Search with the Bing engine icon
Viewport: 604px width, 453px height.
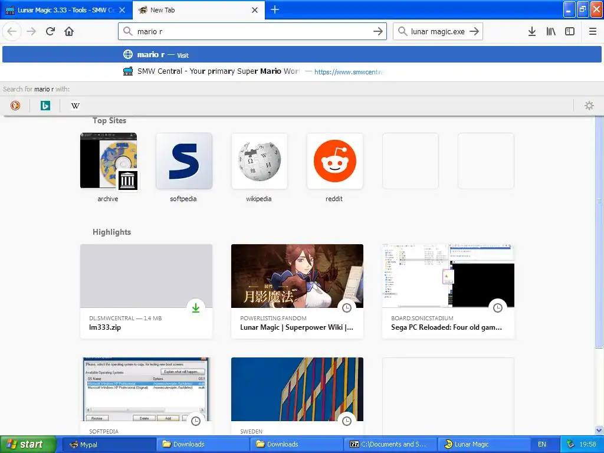click(x=45, y=105)
